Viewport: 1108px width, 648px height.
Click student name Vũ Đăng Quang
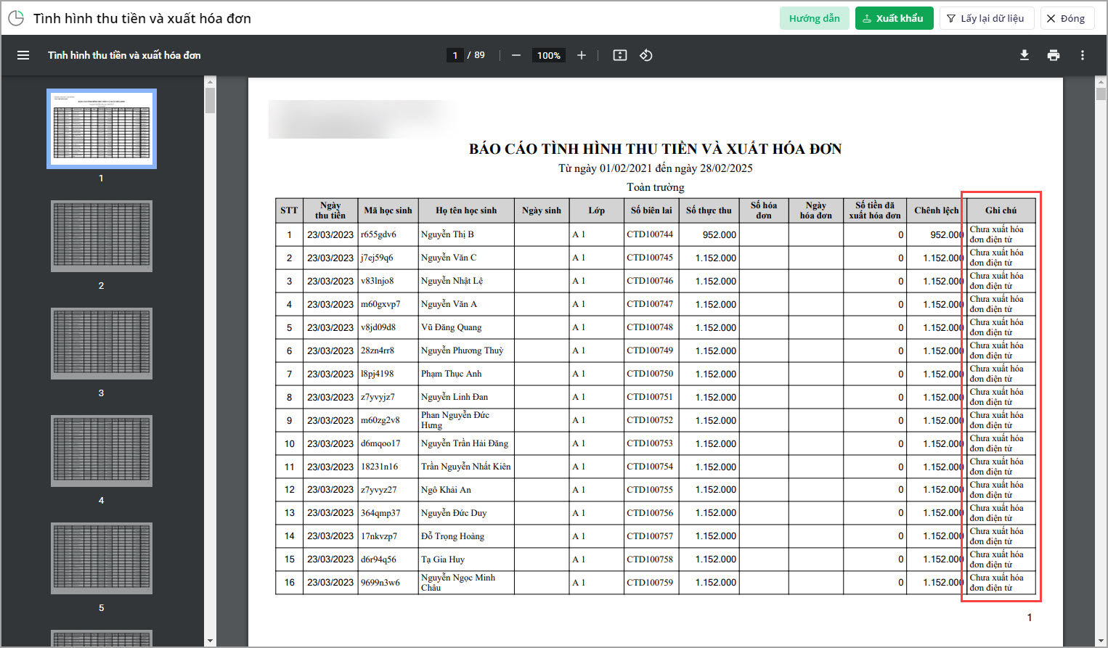451,327
